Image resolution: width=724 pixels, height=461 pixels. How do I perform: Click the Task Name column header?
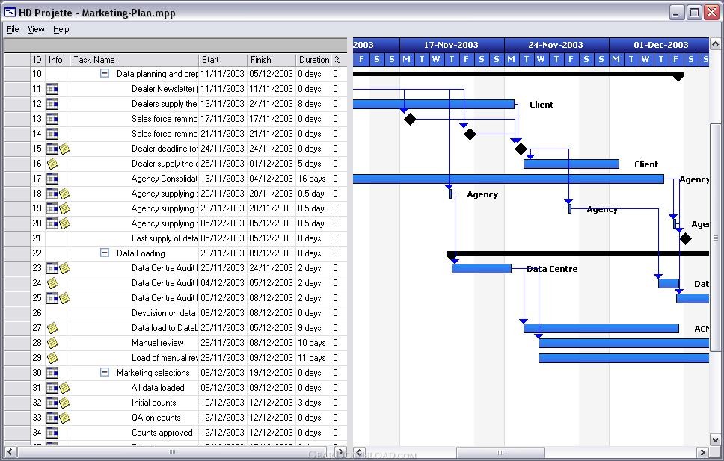pyautogui.click(x=135, y=60)
